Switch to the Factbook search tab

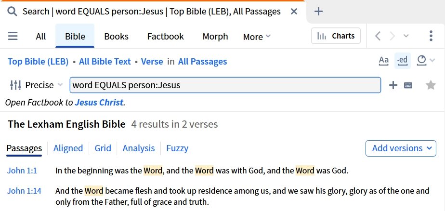pyautogui.click(x=166, y=36)
